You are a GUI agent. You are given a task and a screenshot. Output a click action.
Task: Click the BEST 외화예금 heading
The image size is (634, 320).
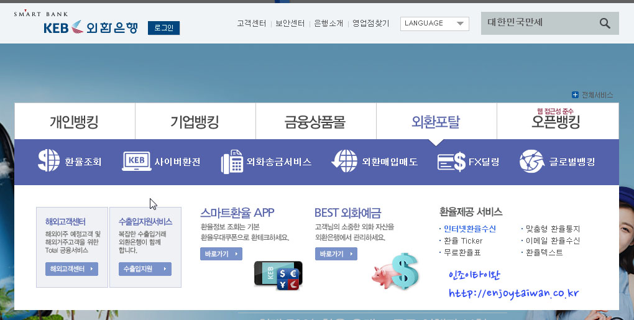(x=347, y=213)
